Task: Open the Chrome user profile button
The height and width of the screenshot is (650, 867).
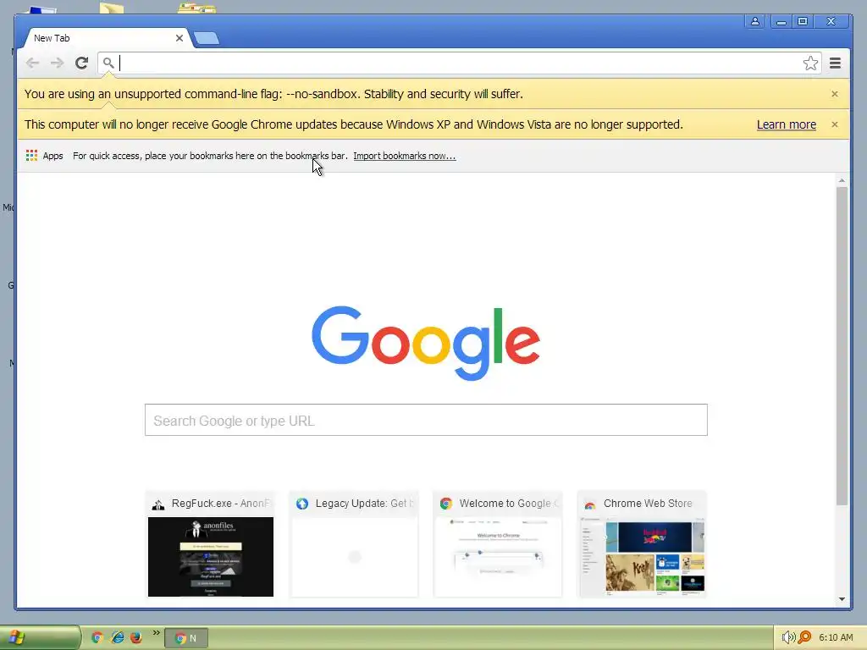Action: [754, 21]
